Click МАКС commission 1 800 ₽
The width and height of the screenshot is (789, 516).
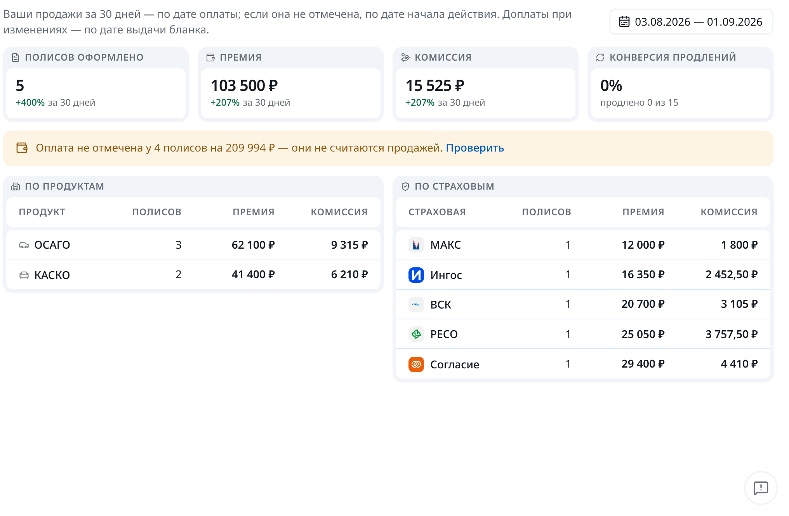(x=739, y=245)
